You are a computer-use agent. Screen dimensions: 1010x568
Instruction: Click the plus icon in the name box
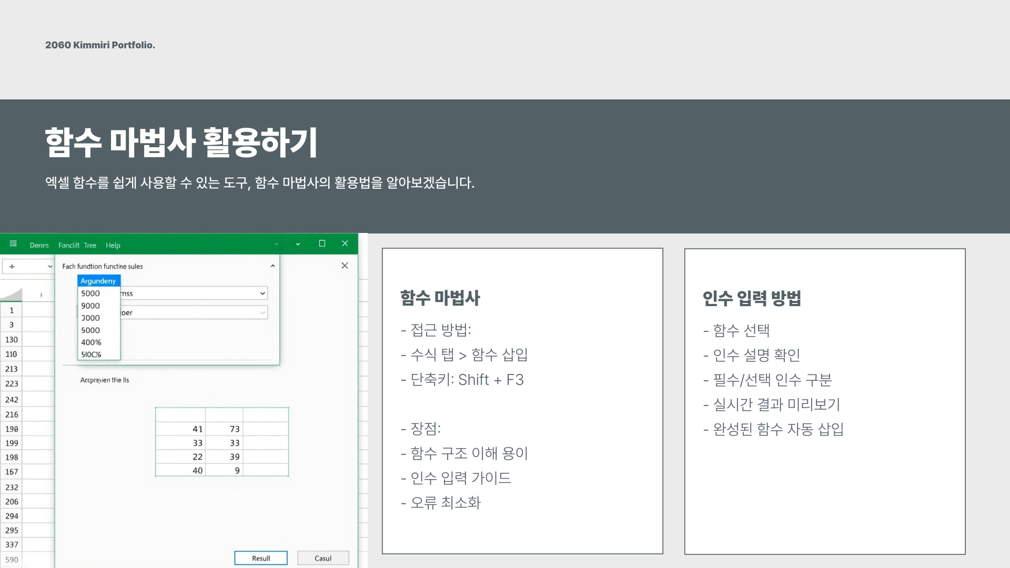12,267
